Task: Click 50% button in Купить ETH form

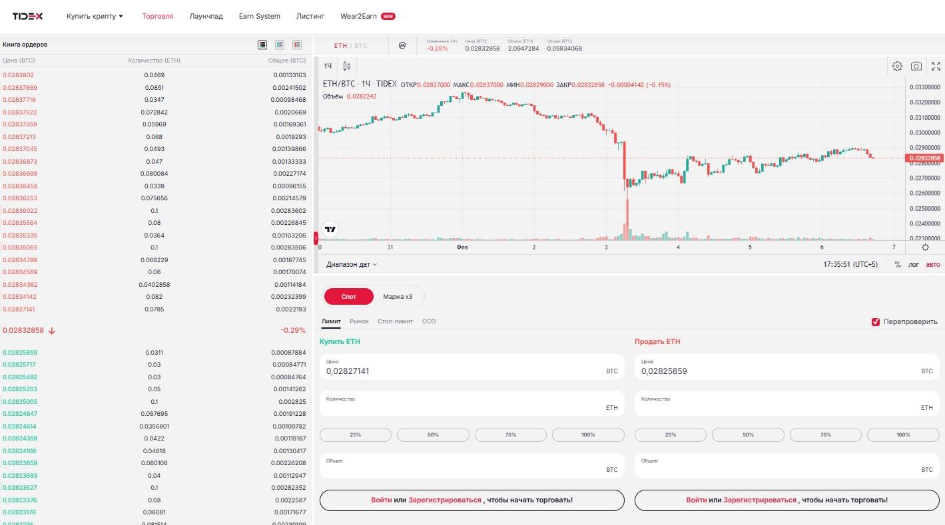Action: coord(433,435)
